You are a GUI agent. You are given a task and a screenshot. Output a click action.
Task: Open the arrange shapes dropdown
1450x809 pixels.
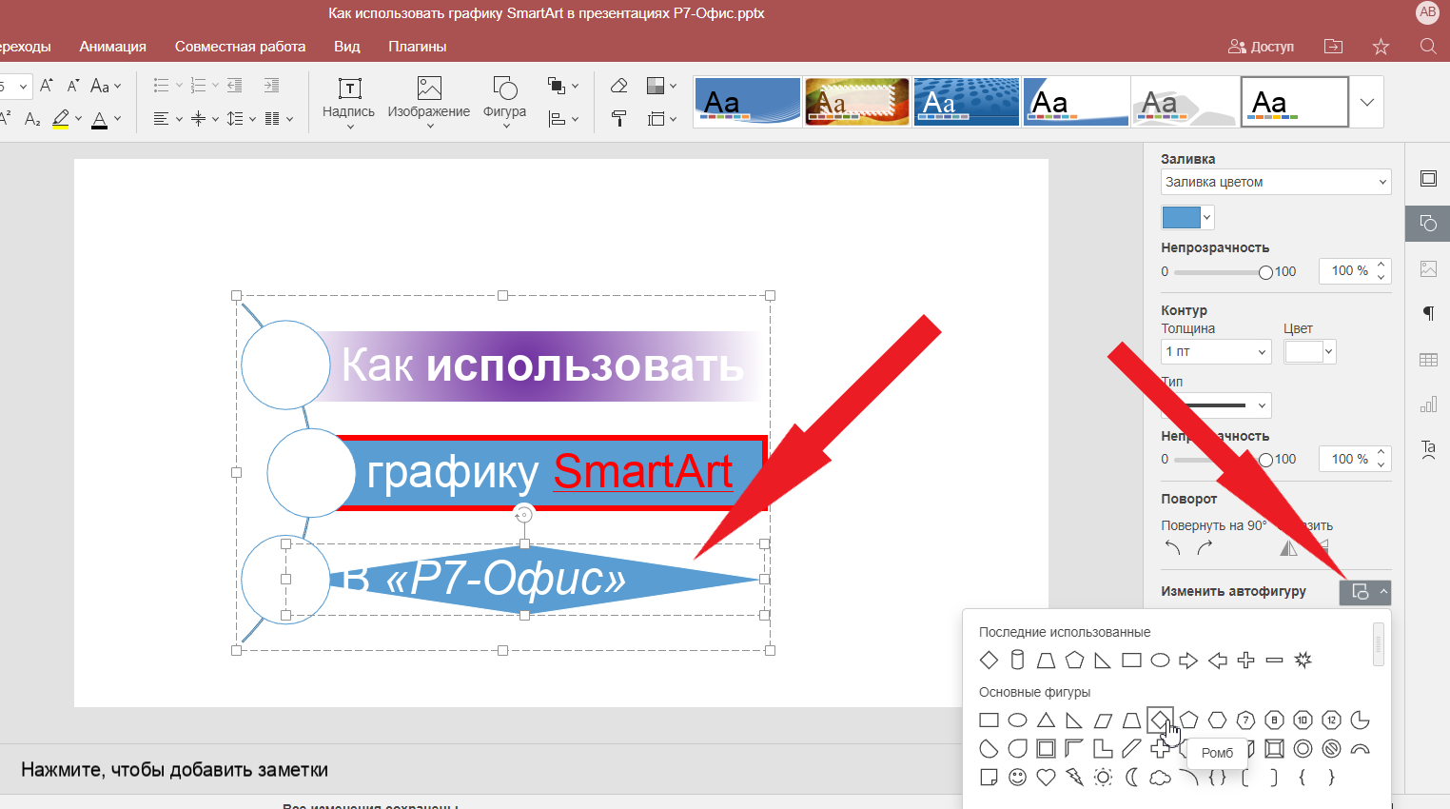(x=563, y=86)
